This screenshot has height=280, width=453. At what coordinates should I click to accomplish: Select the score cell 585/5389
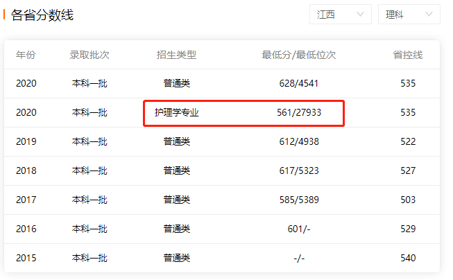299,200
